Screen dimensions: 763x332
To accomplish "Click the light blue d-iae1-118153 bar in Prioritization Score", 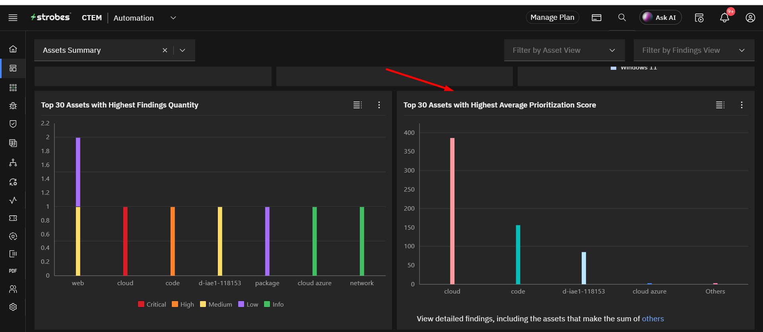I will click(x=584, y=268).
